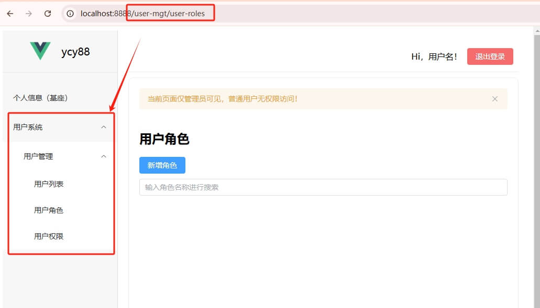Select the 用户系统 menu label
This screenshot has height=308, width=540.
tap(28, 127)
